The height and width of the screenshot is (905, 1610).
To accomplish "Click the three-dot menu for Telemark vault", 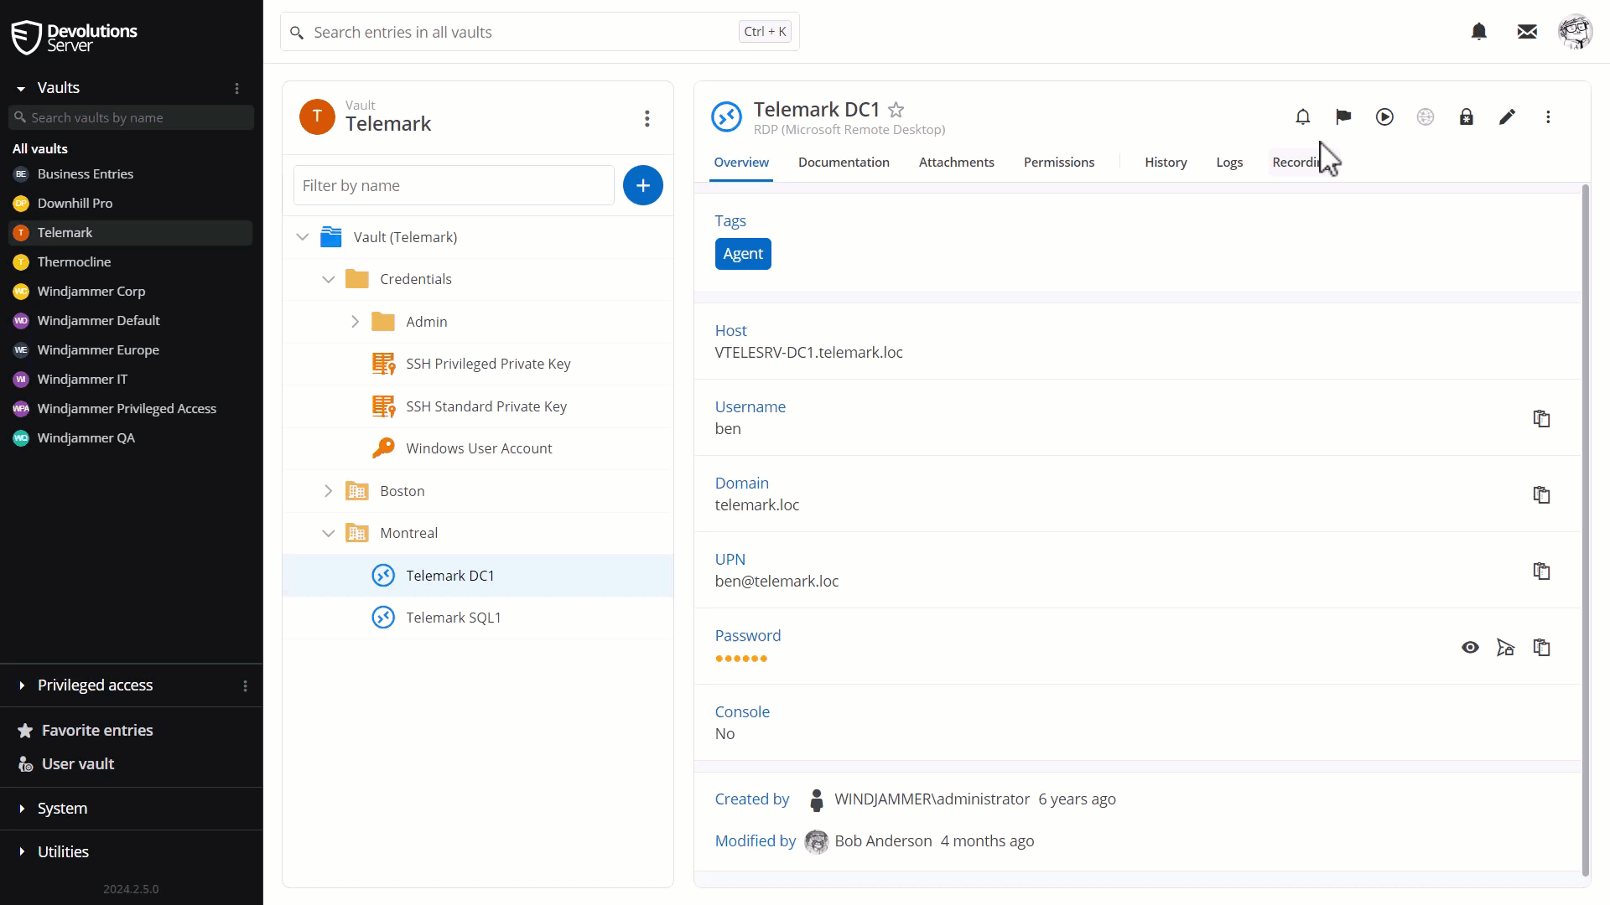I will (x=647, y=119).
